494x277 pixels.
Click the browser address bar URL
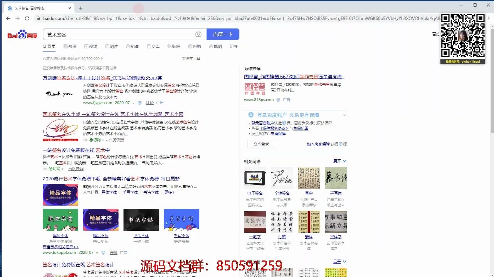241,18
